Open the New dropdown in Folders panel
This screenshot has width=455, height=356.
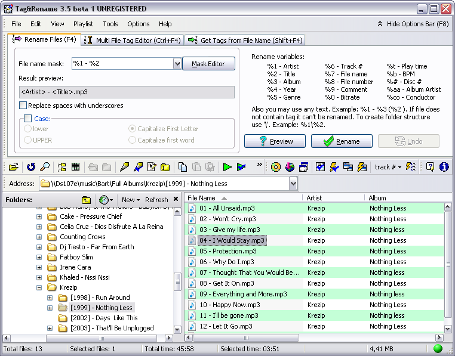[131, 200]
